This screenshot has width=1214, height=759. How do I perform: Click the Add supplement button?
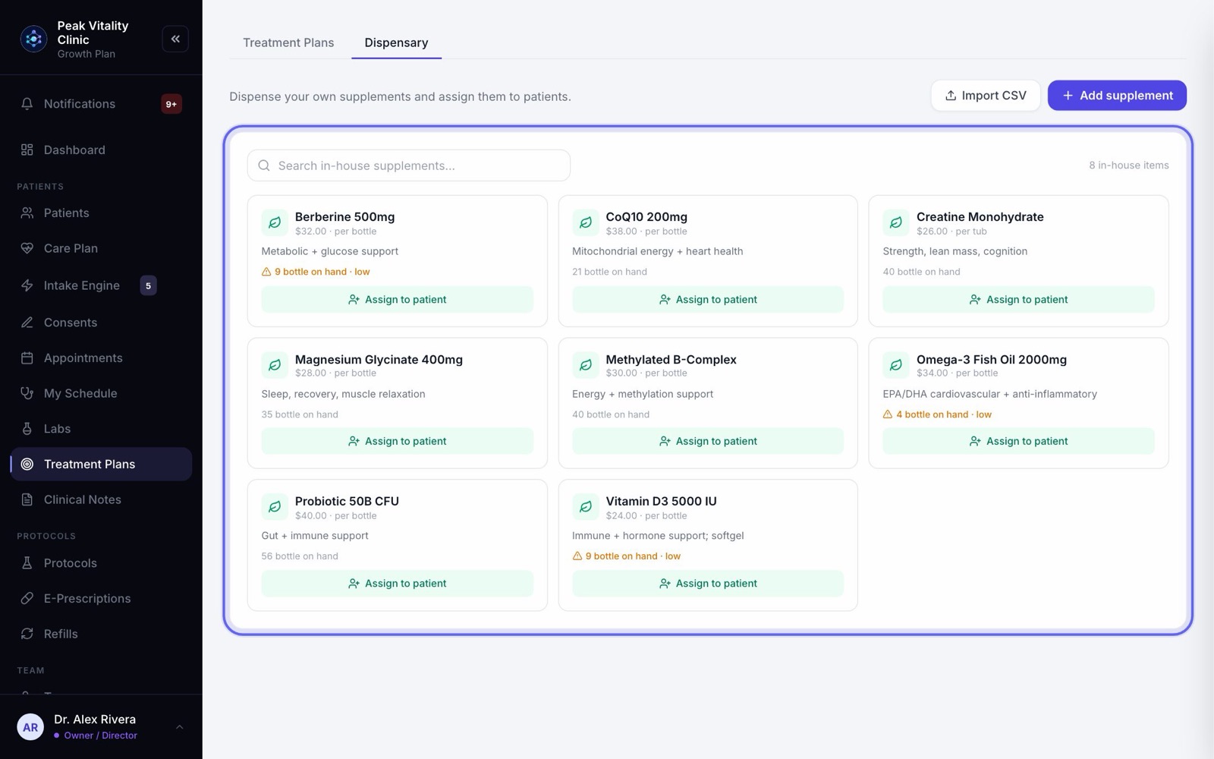pos(1117,96)
